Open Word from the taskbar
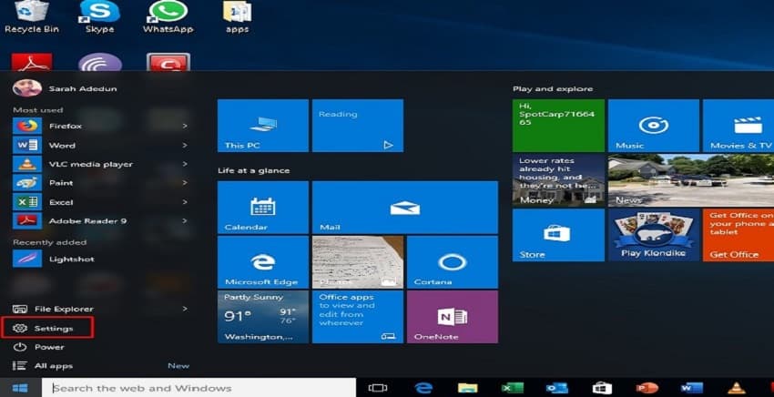The width and height of the screenshot is (774, 397). [691, 388]
